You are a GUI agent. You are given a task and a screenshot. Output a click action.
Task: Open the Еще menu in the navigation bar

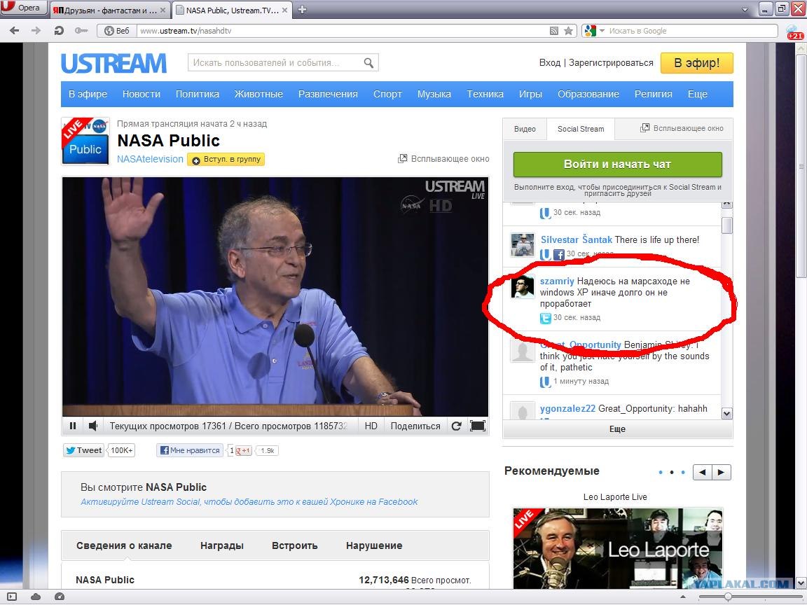pyautogui.click(x=698, y=94)
